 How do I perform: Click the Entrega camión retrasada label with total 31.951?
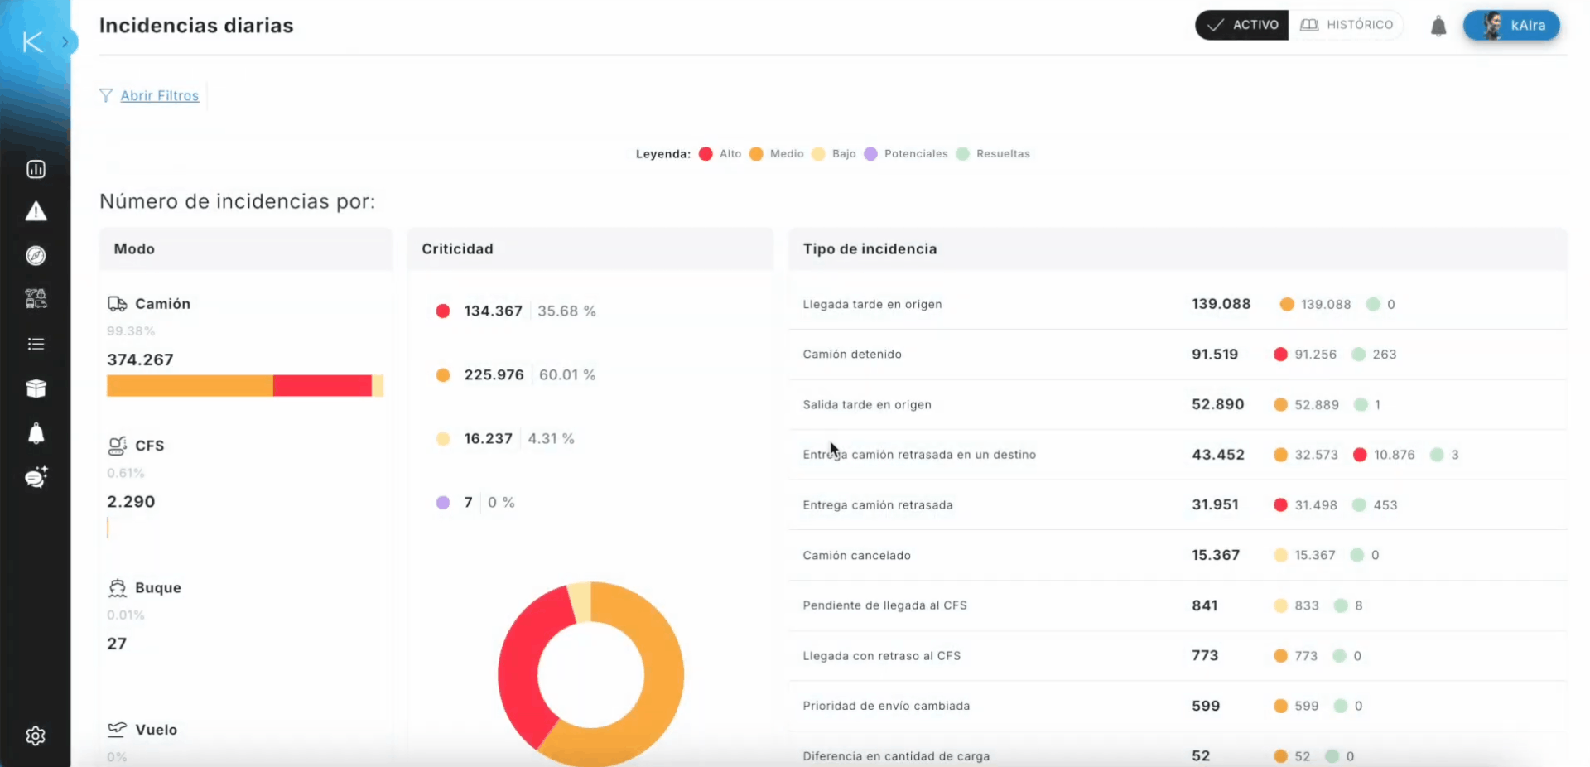tap(878, 505)
